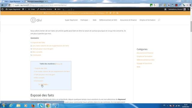Click the red square extension icon
Viewport: 192px width, 108px height.
click(176, 5)
